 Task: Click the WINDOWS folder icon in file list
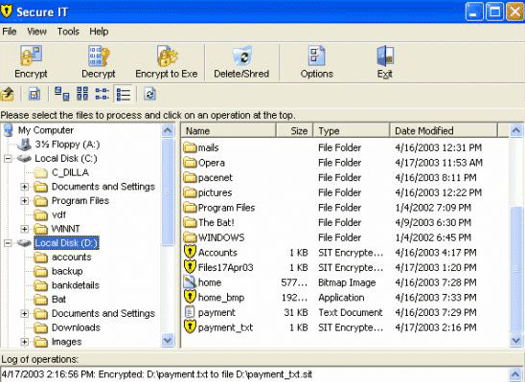(190, 237)
